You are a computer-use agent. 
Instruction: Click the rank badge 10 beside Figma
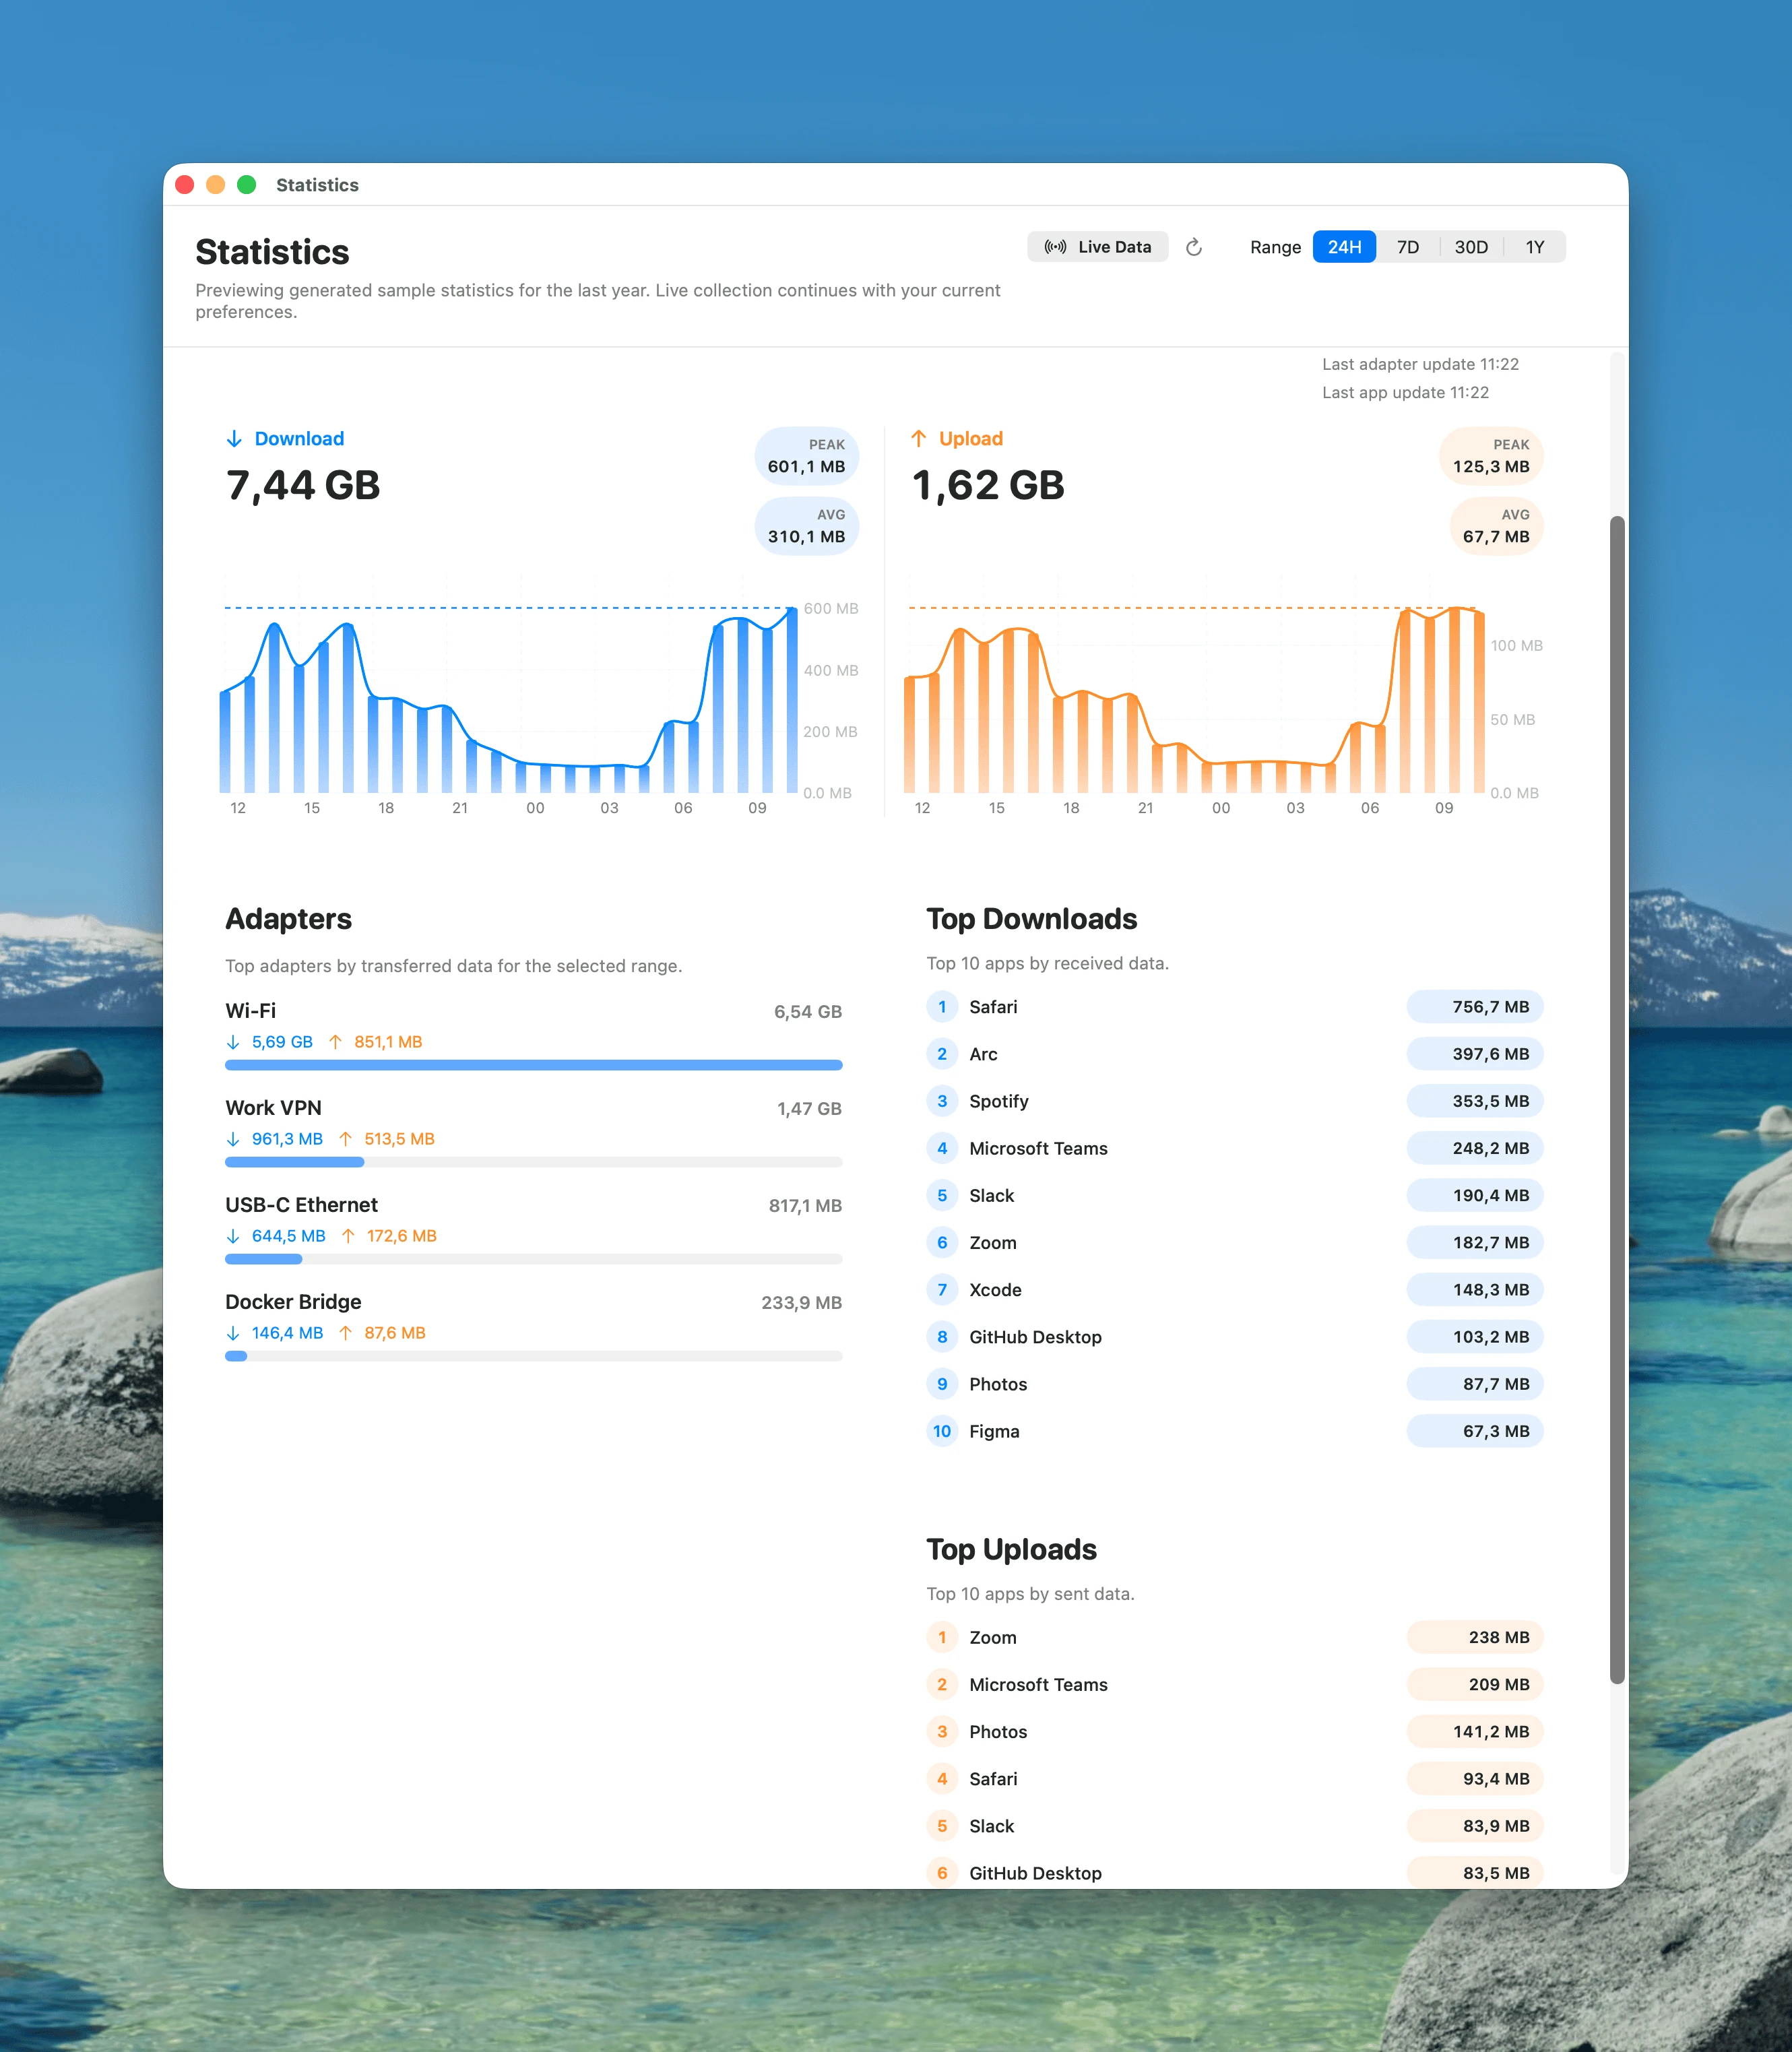(941, 1431)
